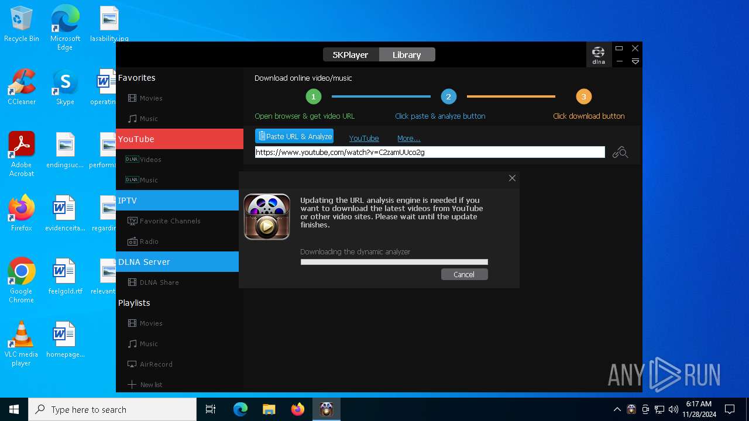The image size is (749, 421).
Task: Select 5KPlayer taskbar button
Action: click(x=327, y=409)
